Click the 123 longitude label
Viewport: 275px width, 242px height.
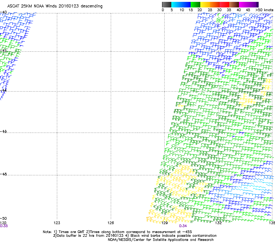point(57,223)
